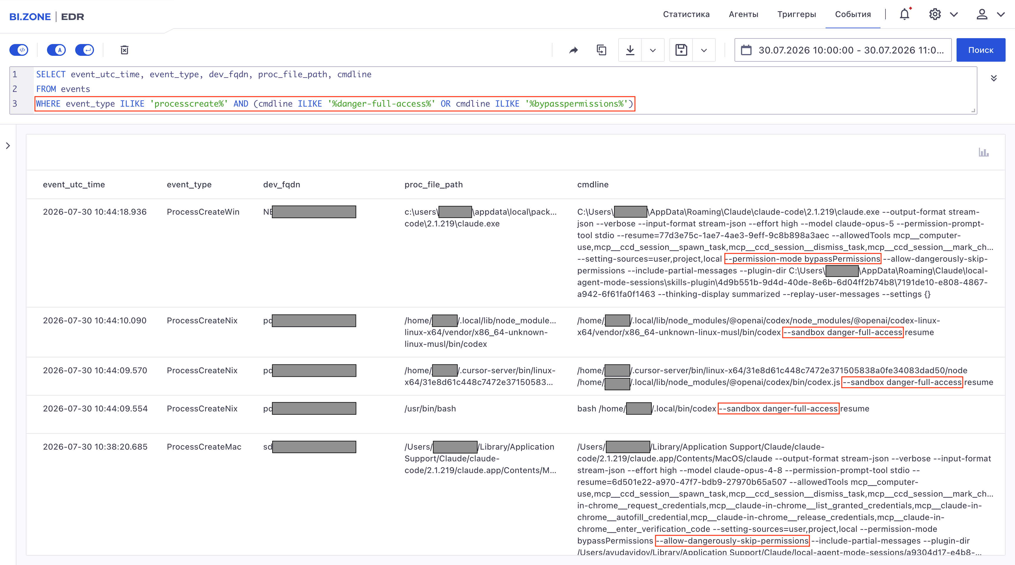Click the BI.ZONE EDR logo
Viewport: 1015px width, 565px height.
[x=46, y=16]
